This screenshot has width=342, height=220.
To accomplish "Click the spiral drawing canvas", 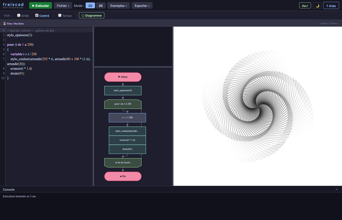I will click(258, 106).
